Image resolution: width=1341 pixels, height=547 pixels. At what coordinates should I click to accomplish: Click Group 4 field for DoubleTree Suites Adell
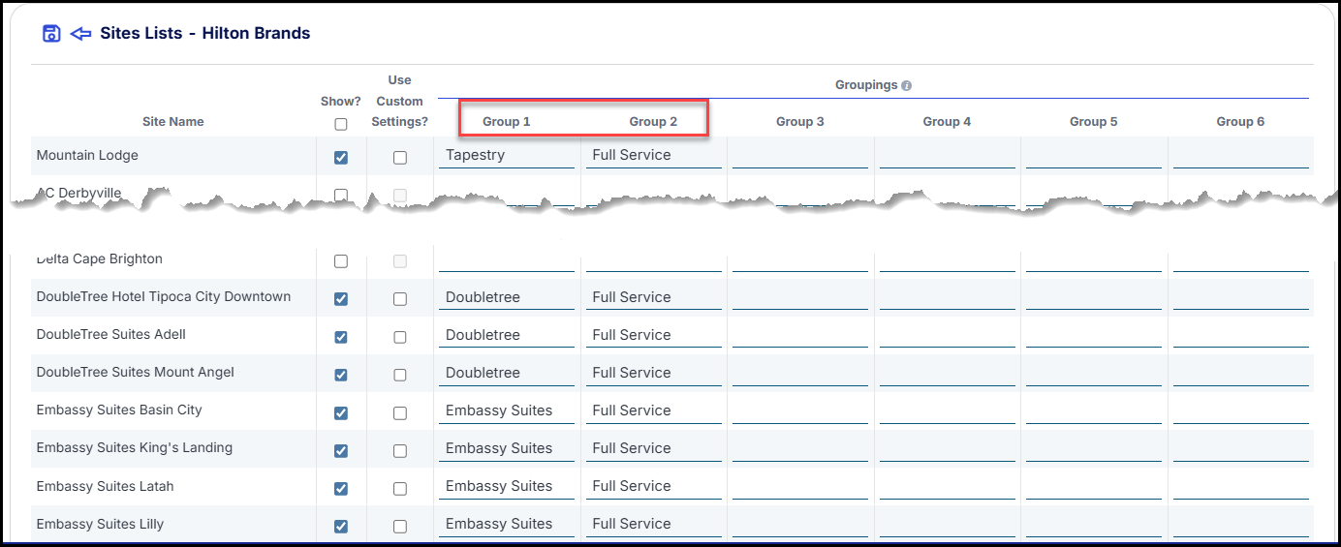948,335
